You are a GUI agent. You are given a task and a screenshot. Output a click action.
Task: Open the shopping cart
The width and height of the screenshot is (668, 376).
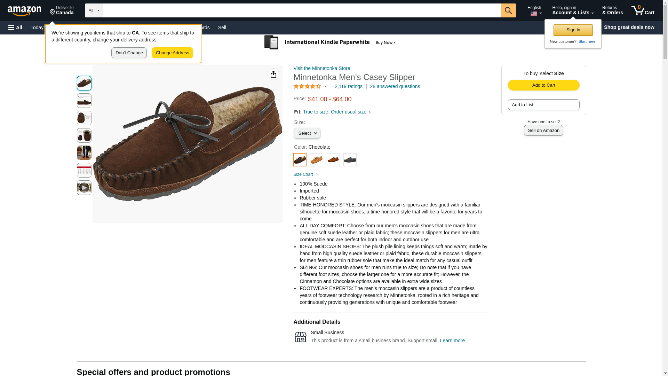[643, 10]
